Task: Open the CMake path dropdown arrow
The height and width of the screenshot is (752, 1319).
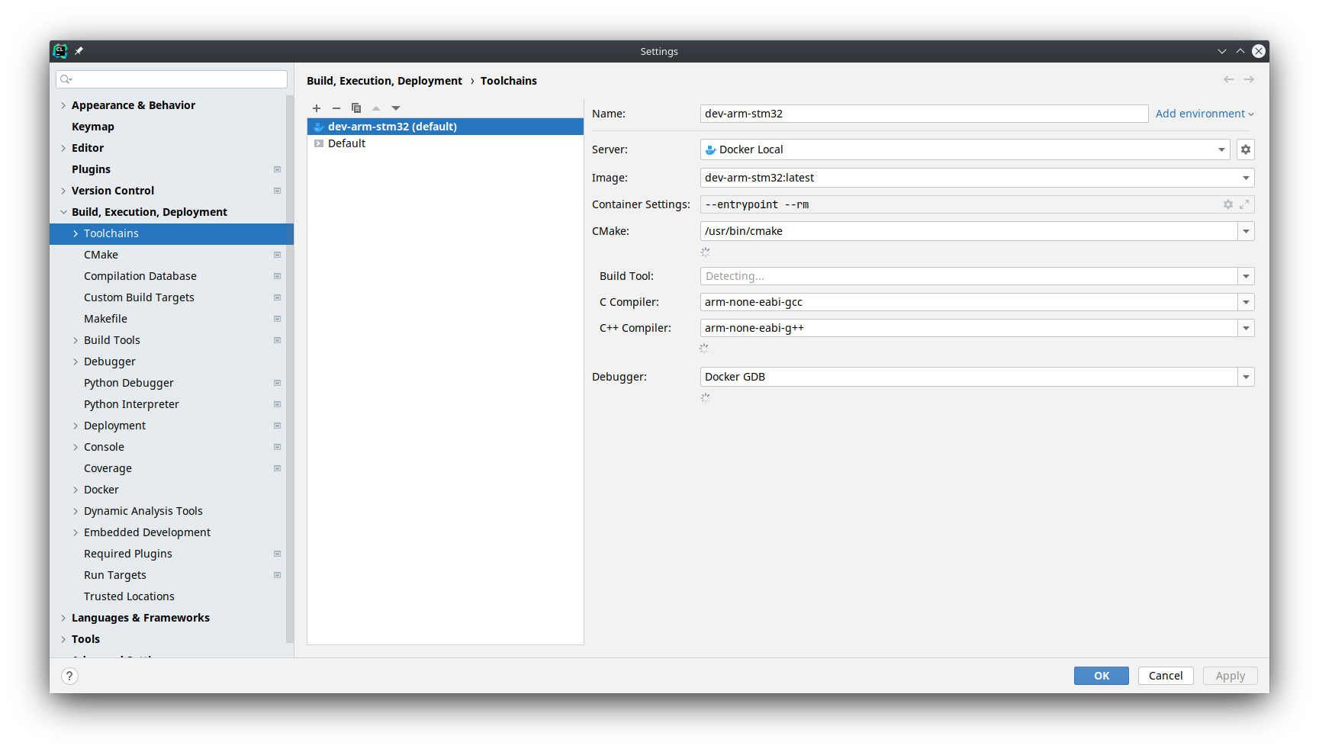Action: [x=1246, y=231]
